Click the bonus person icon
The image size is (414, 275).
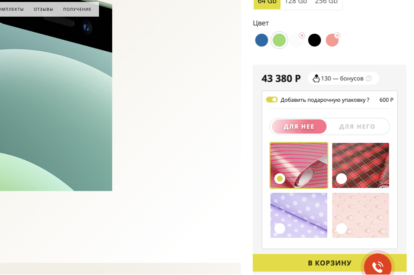[316, 79]
